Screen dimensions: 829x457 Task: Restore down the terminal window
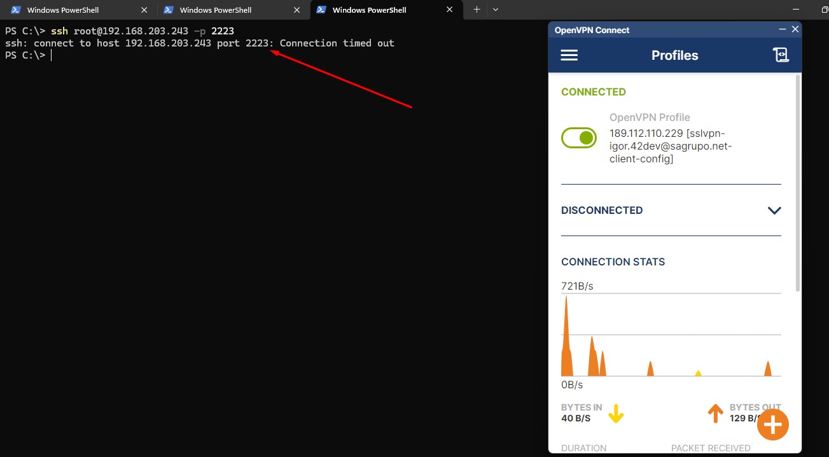point(825,10)
